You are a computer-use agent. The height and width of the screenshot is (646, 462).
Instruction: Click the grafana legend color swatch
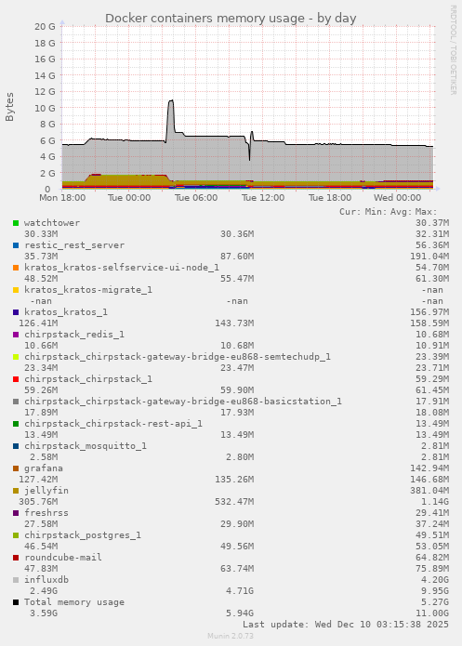click(x=16, y=468)
